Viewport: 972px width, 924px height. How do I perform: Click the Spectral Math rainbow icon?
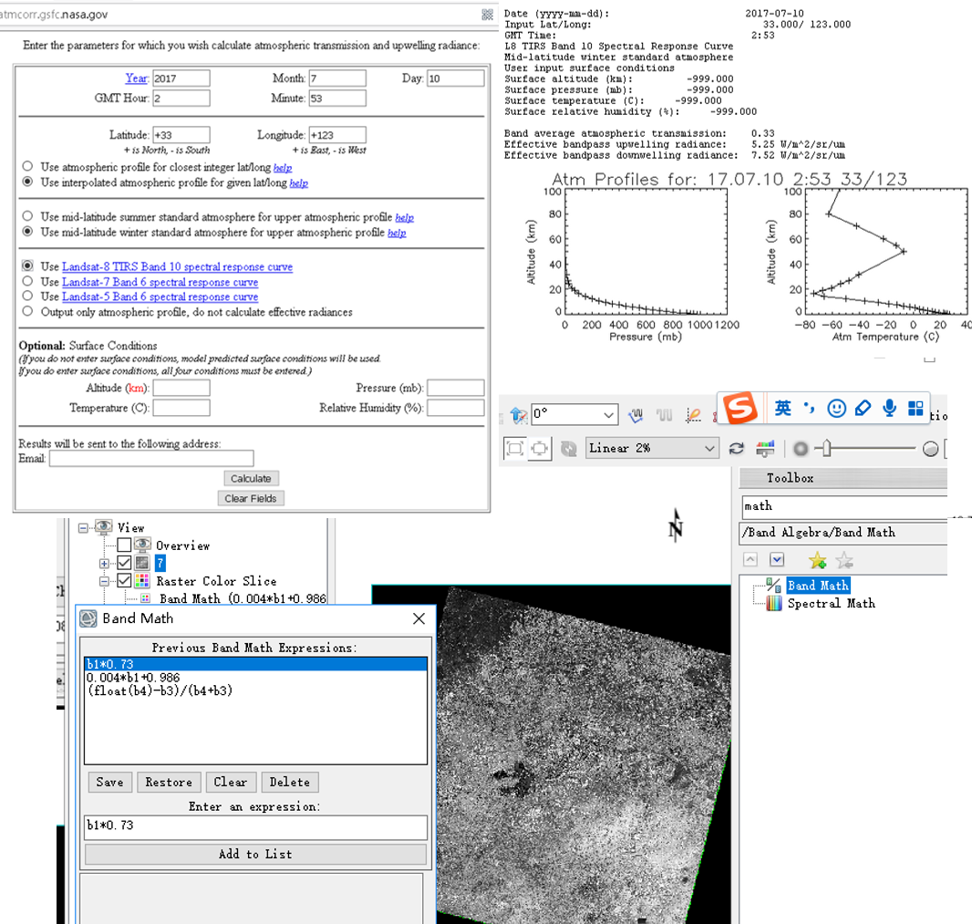click(773, 604)
